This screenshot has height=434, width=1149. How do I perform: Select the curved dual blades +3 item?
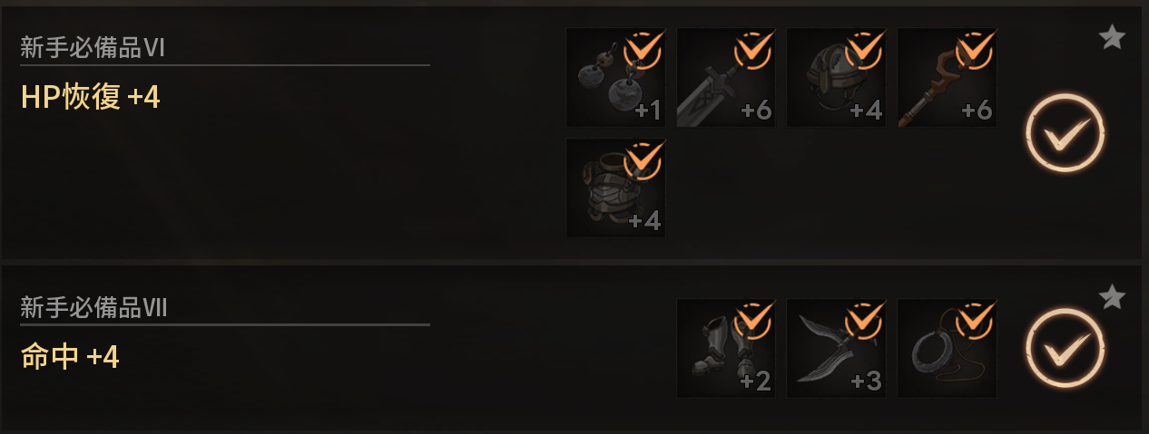point(837,349)
